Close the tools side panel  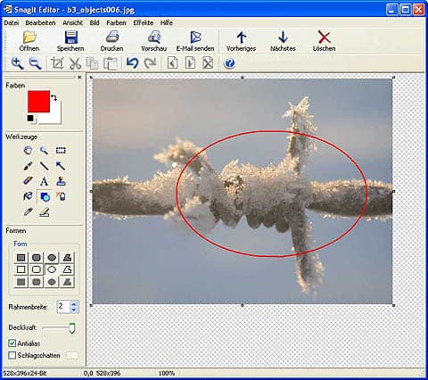click(79, 77)
